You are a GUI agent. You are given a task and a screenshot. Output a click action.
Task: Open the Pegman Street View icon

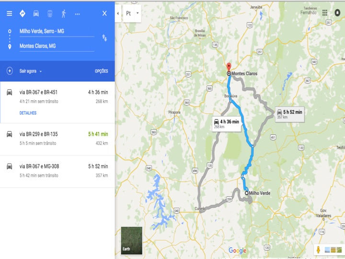[318, 249]
